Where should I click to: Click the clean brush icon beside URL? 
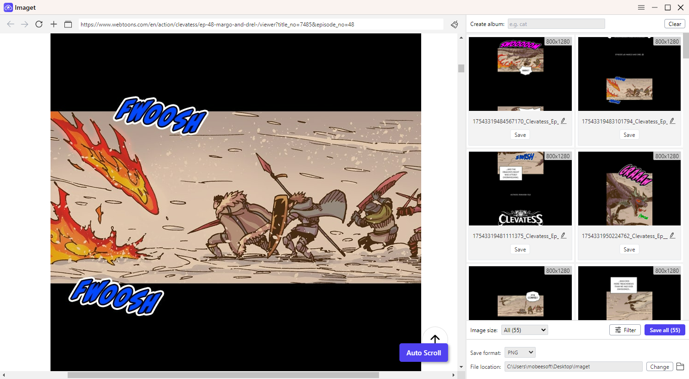click(454, 24)
